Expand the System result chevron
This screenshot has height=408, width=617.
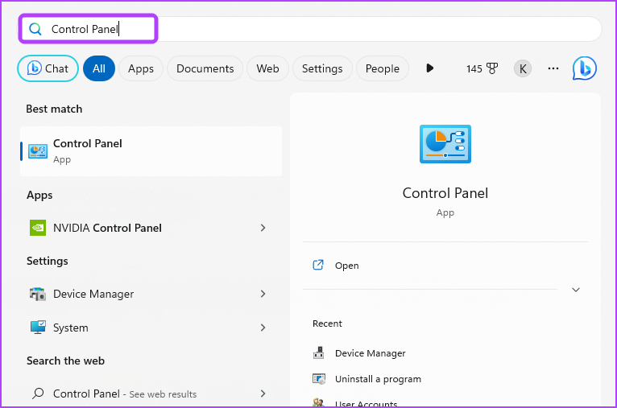263,328
